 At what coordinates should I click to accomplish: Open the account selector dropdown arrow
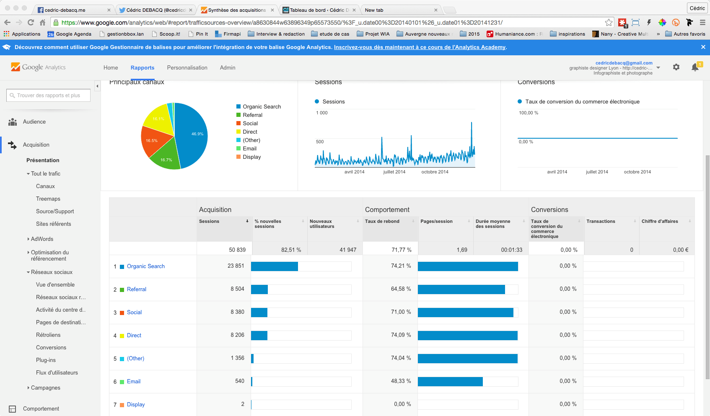658,67
